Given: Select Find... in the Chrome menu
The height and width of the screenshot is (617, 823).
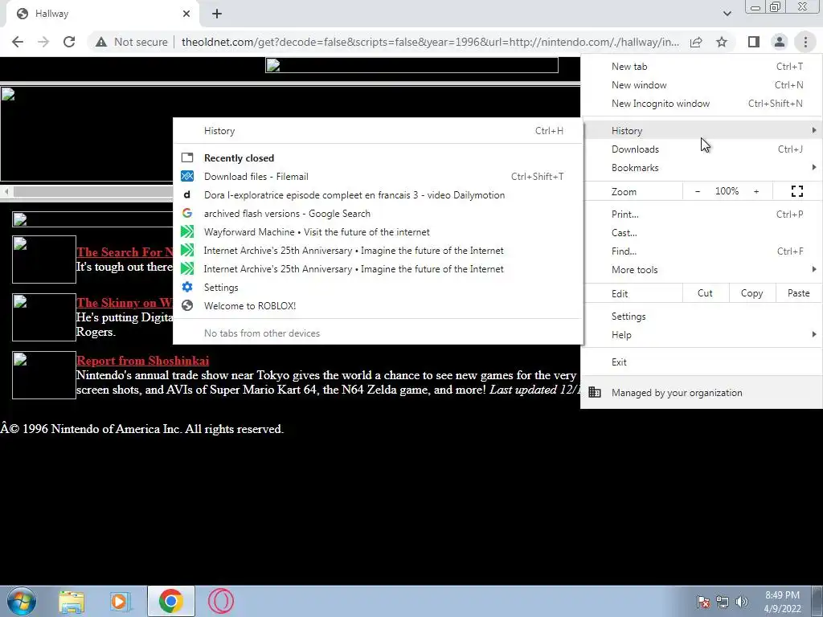Looking at the screenshot, I should [701, 251].
